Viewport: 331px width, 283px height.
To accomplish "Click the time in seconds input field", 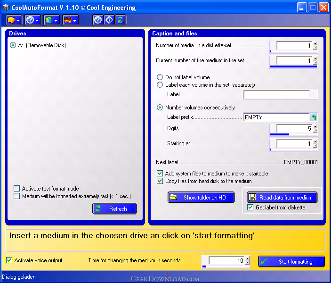I will 227,260.
